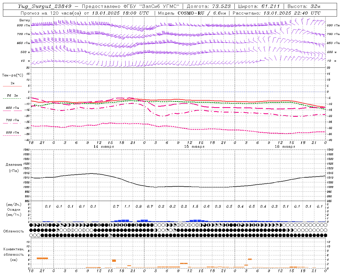The width and height of the screenshot is (341, 273).
Task: Select the 2м legend entry in temperature panel
Action: point(13,83)
